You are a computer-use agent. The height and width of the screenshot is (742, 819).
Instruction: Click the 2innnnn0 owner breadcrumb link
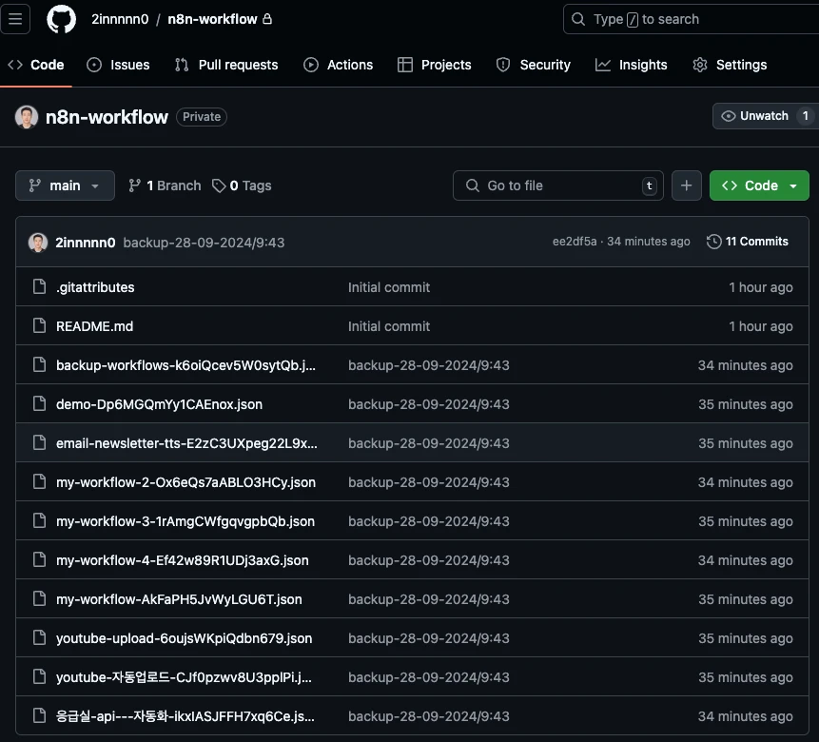pos(120,19)
